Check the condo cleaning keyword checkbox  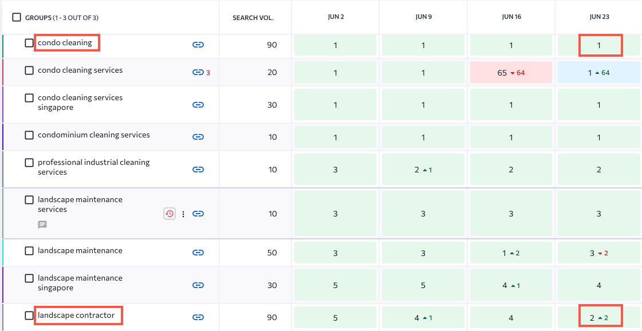[x=29, y=43]
